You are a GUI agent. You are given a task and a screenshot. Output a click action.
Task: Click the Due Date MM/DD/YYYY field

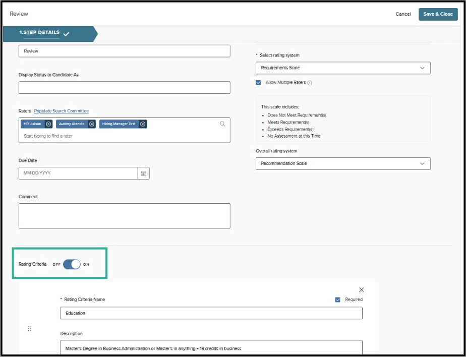(78, 173)
